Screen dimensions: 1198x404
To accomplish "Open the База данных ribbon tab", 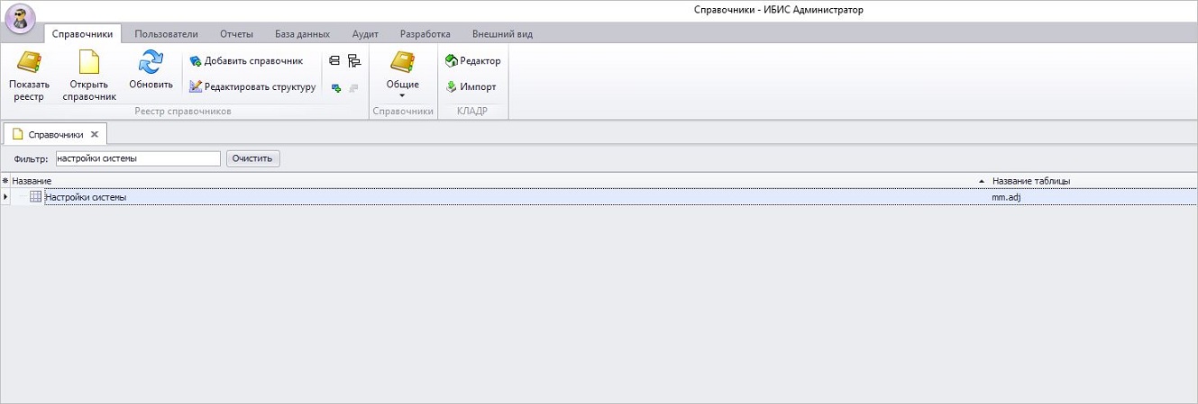I will click(x=302, y=34).
